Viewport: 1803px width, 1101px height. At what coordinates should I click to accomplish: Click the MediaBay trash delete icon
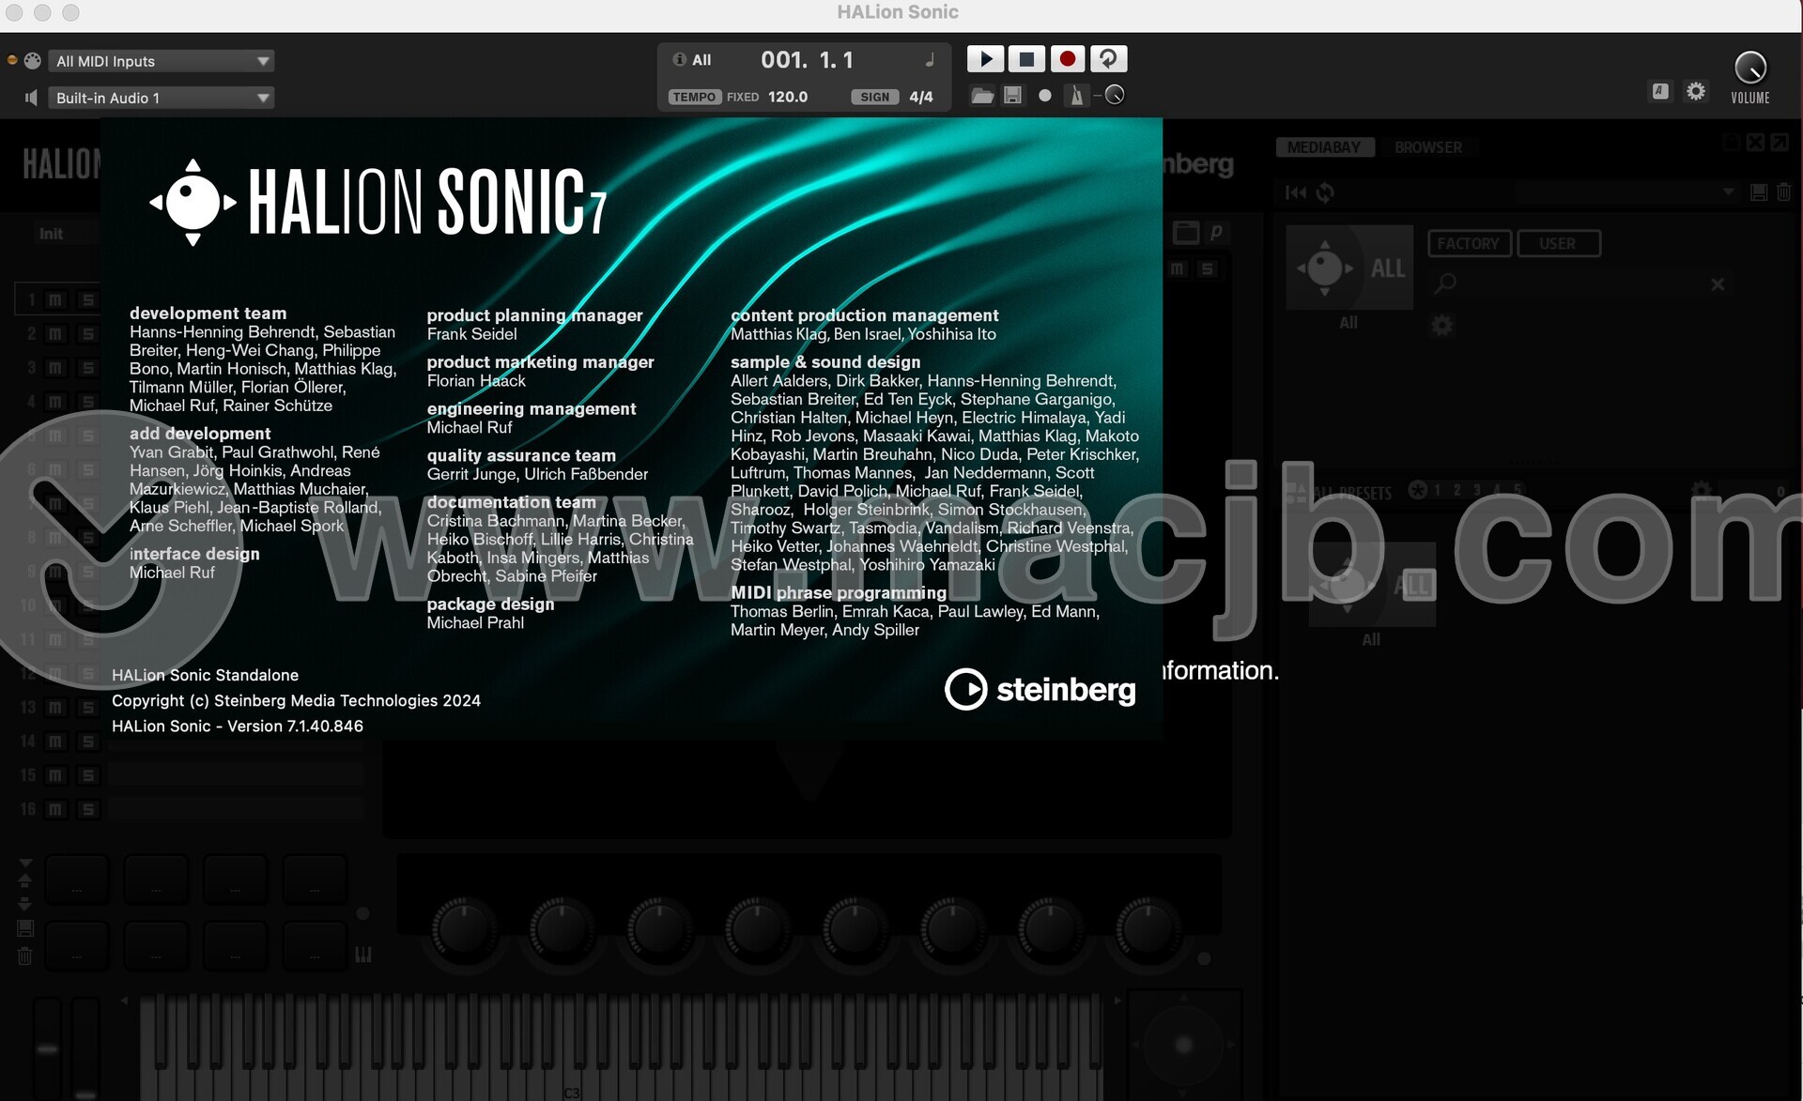click(1783, 192)
